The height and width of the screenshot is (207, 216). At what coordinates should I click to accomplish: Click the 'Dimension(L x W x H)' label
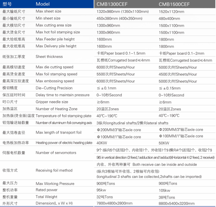[54, 203]
